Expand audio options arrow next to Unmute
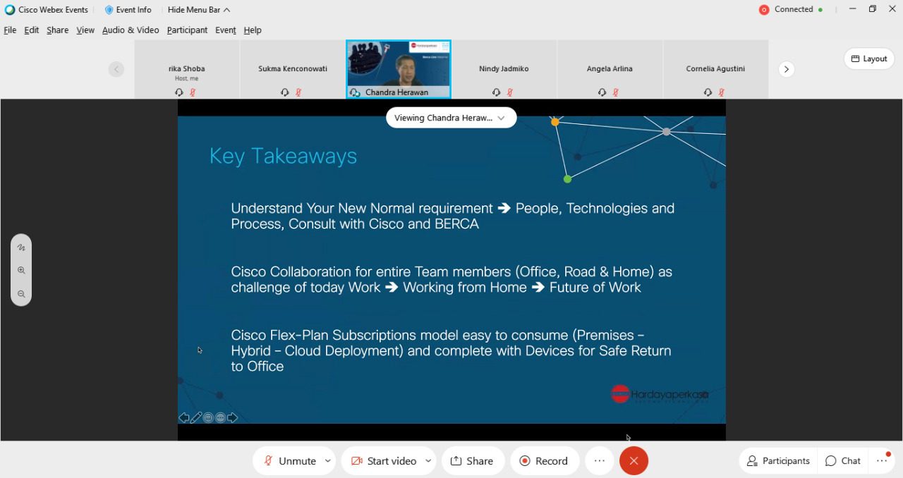 click(x=328, y=461)
